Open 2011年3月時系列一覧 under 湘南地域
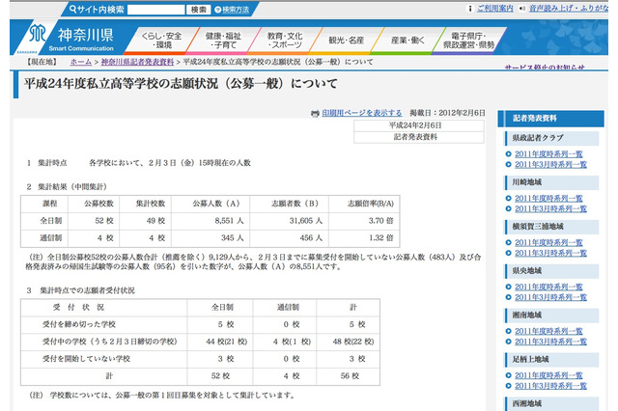 [x=550, y=342]
